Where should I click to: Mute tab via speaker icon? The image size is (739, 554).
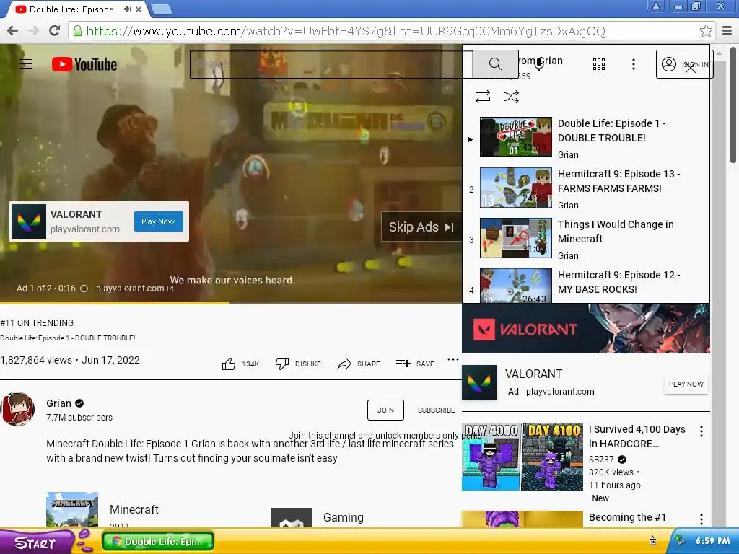pyautogui.click(x=127, y=9)
